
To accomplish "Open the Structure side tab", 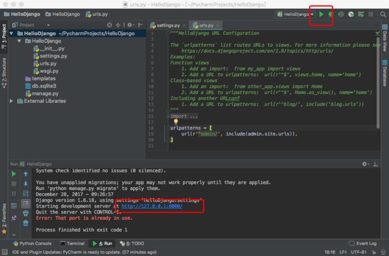I will tap(4, 73).
